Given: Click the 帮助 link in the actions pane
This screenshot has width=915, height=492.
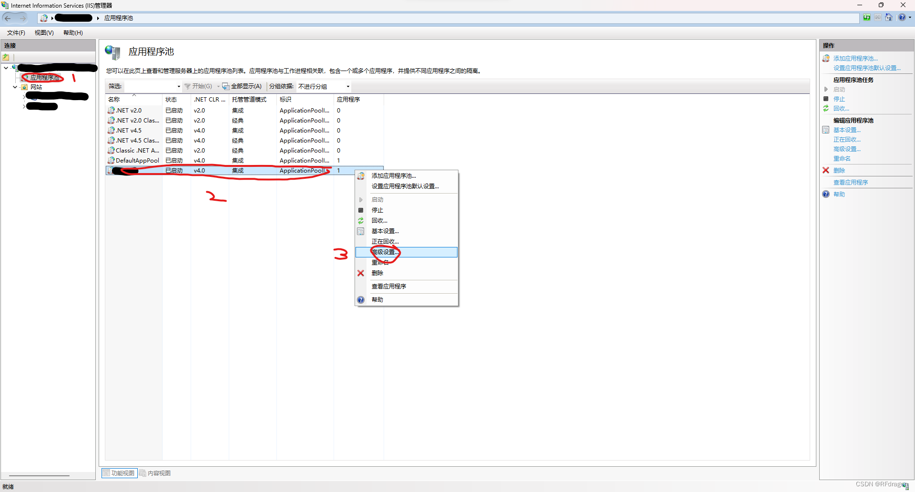Looking at the screenshot, I should (839, 195).
